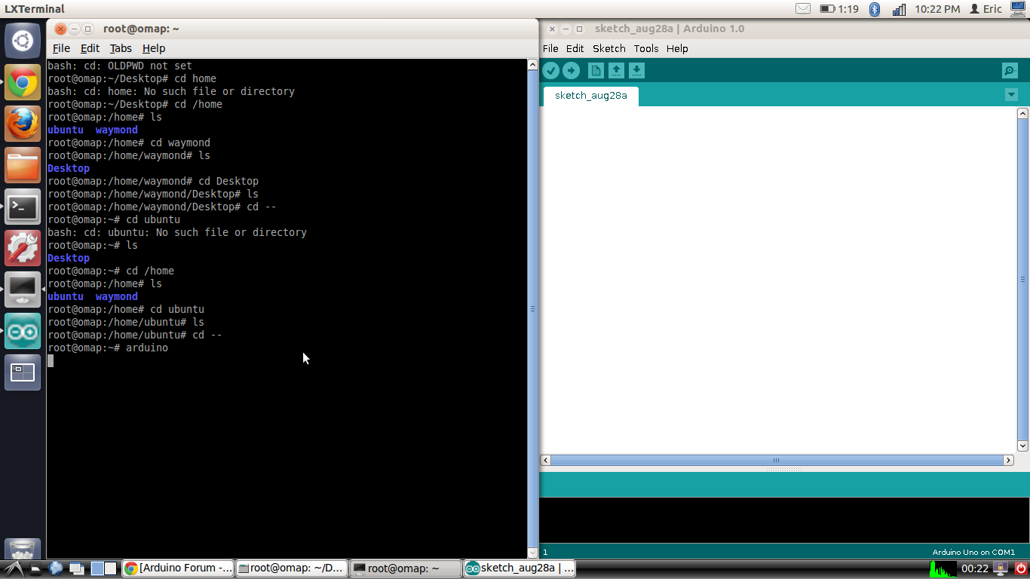Open the Arduino Edit menu

(575, 48)
